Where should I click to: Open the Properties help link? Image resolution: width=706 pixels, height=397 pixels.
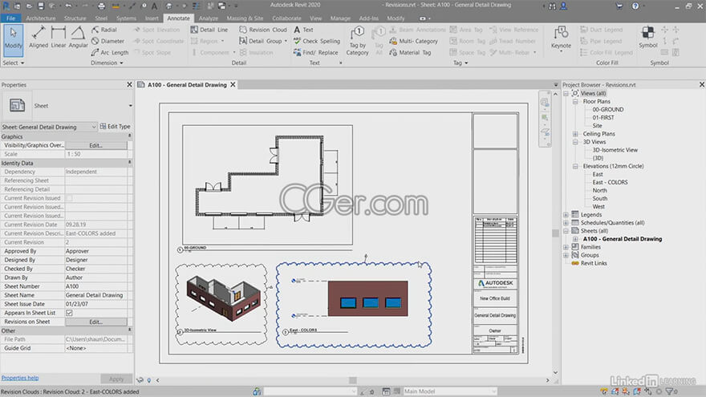click(20, 378)
